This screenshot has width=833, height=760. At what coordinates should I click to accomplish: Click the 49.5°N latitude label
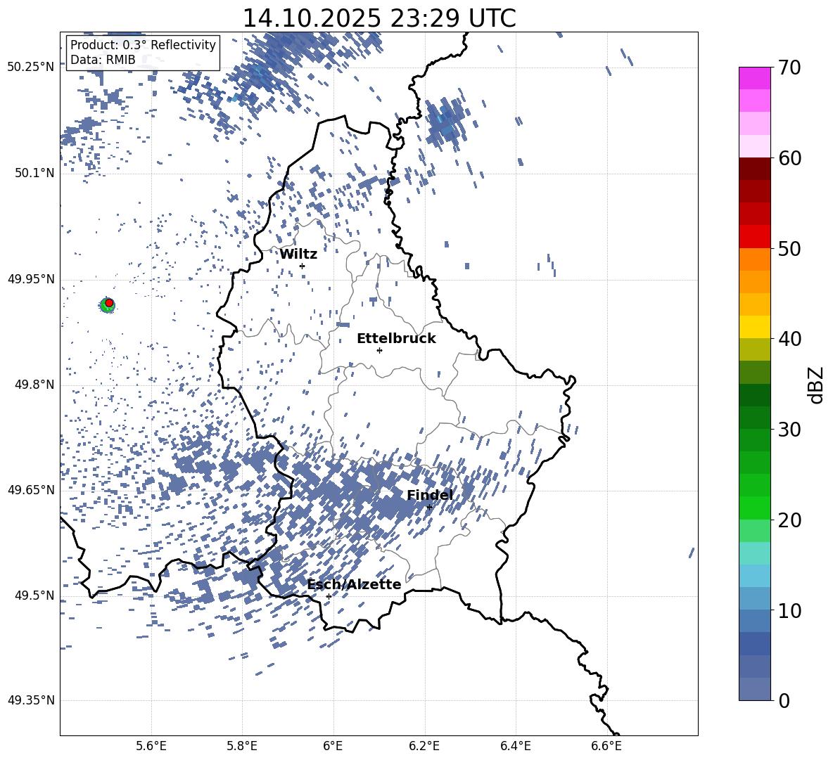point(35,595)
